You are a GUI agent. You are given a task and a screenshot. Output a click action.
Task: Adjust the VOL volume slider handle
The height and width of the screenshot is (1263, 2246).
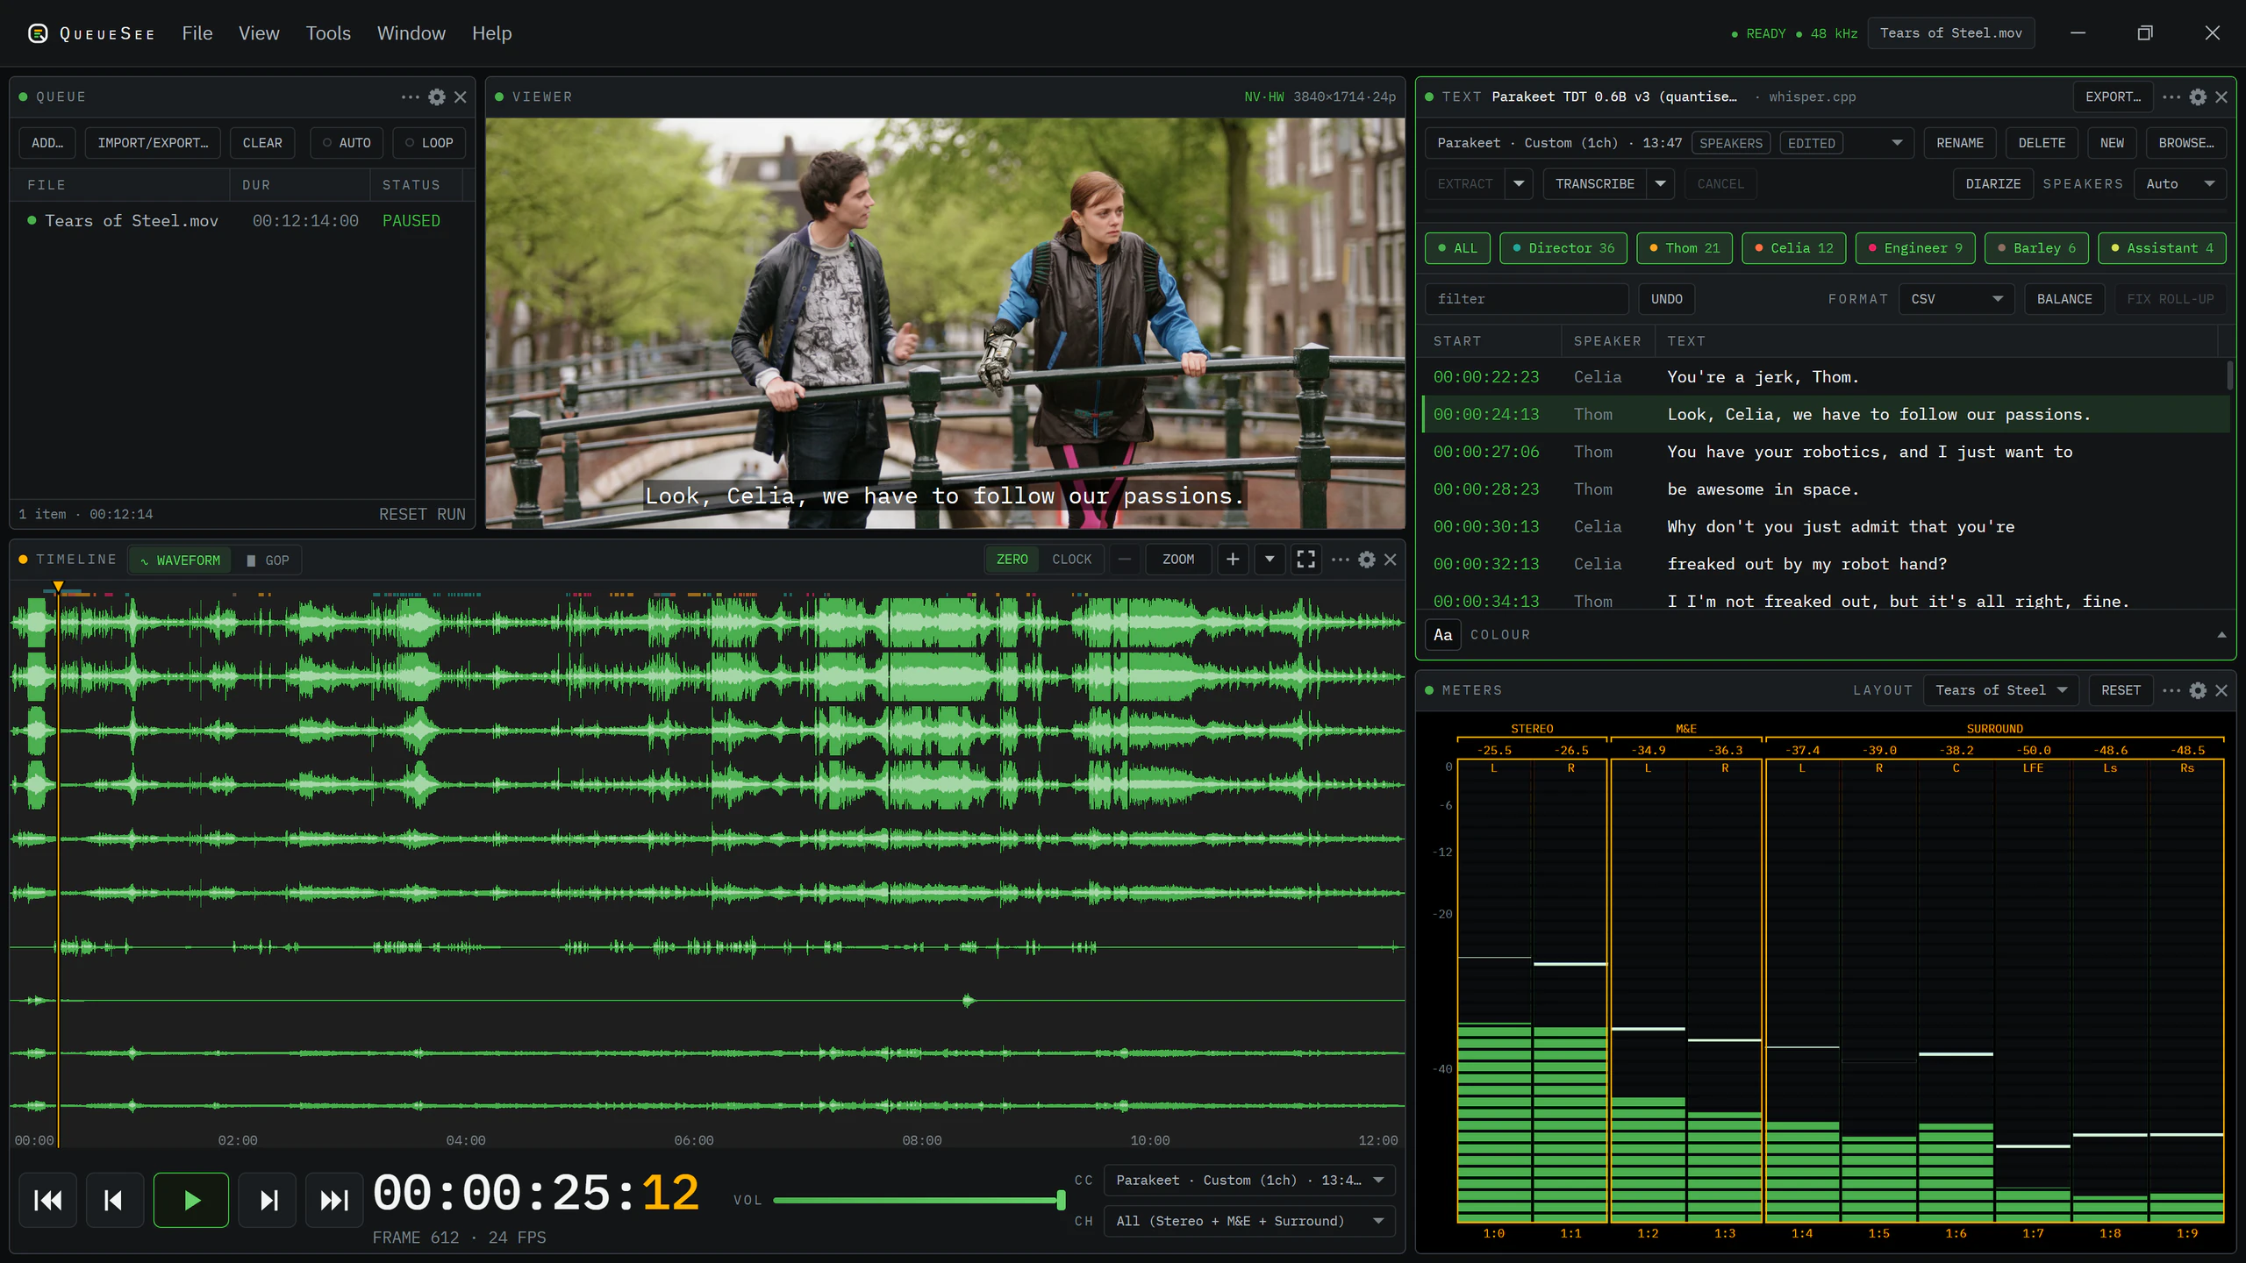click(1061, 1200)
